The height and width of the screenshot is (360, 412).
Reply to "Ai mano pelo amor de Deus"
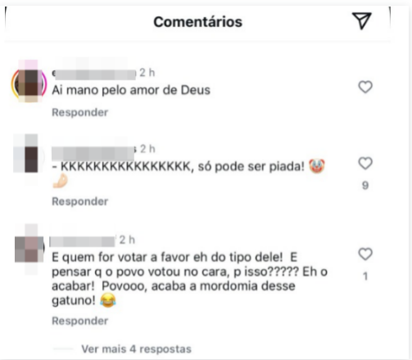80,112
